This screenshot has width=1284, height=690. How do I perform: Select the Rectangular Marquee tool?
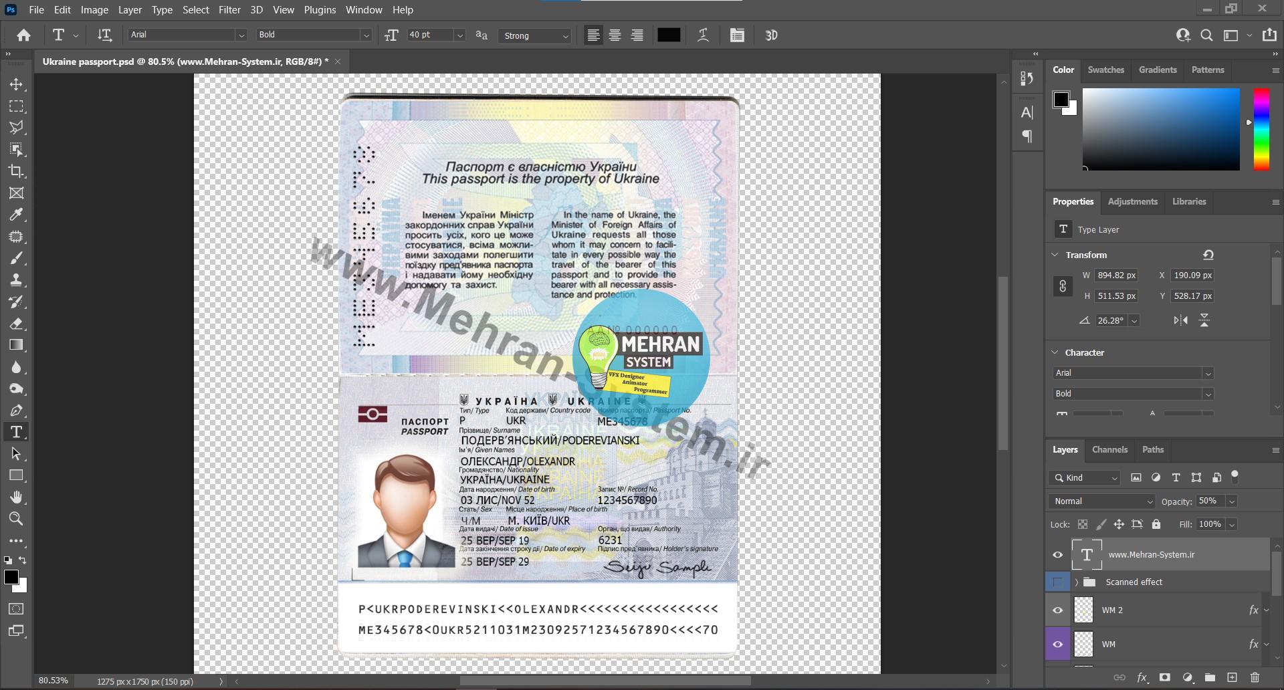pos(16,106)
